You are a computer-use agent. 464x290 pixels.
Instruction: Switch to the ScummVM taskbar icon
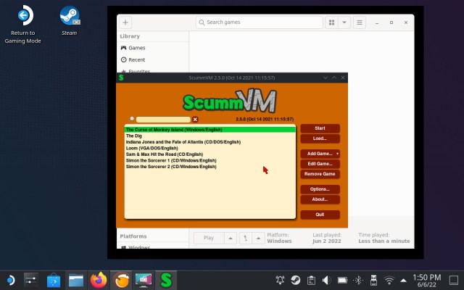[166, 280]
